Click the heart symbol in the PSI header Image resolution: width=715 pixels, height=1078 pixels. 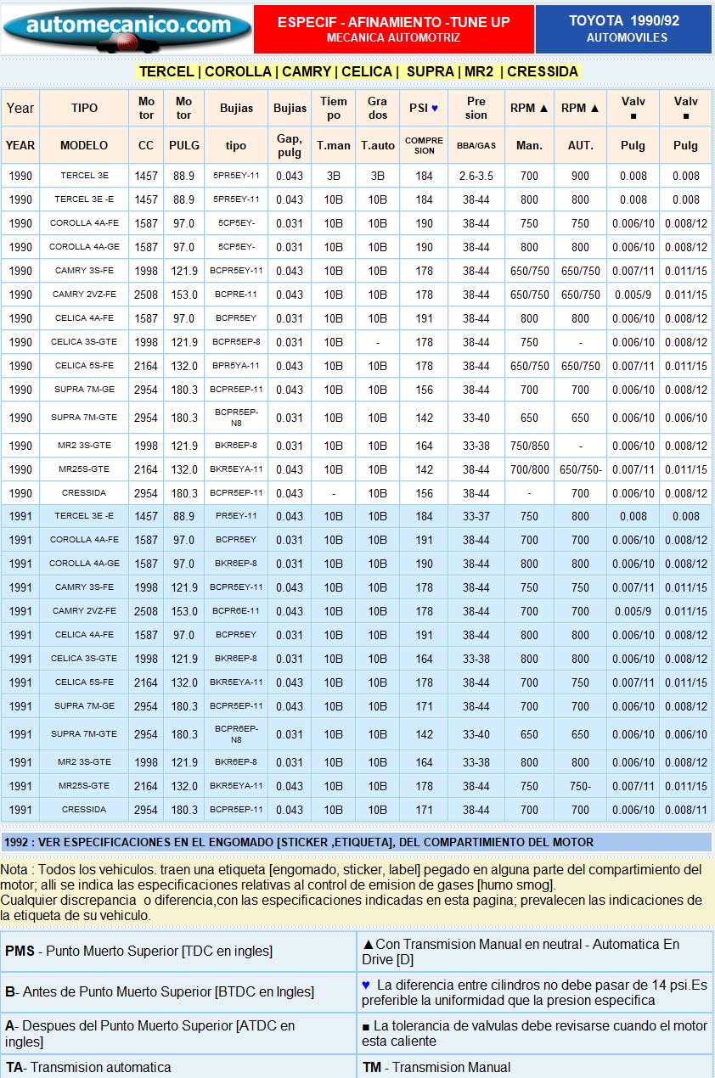coord(435,108)
